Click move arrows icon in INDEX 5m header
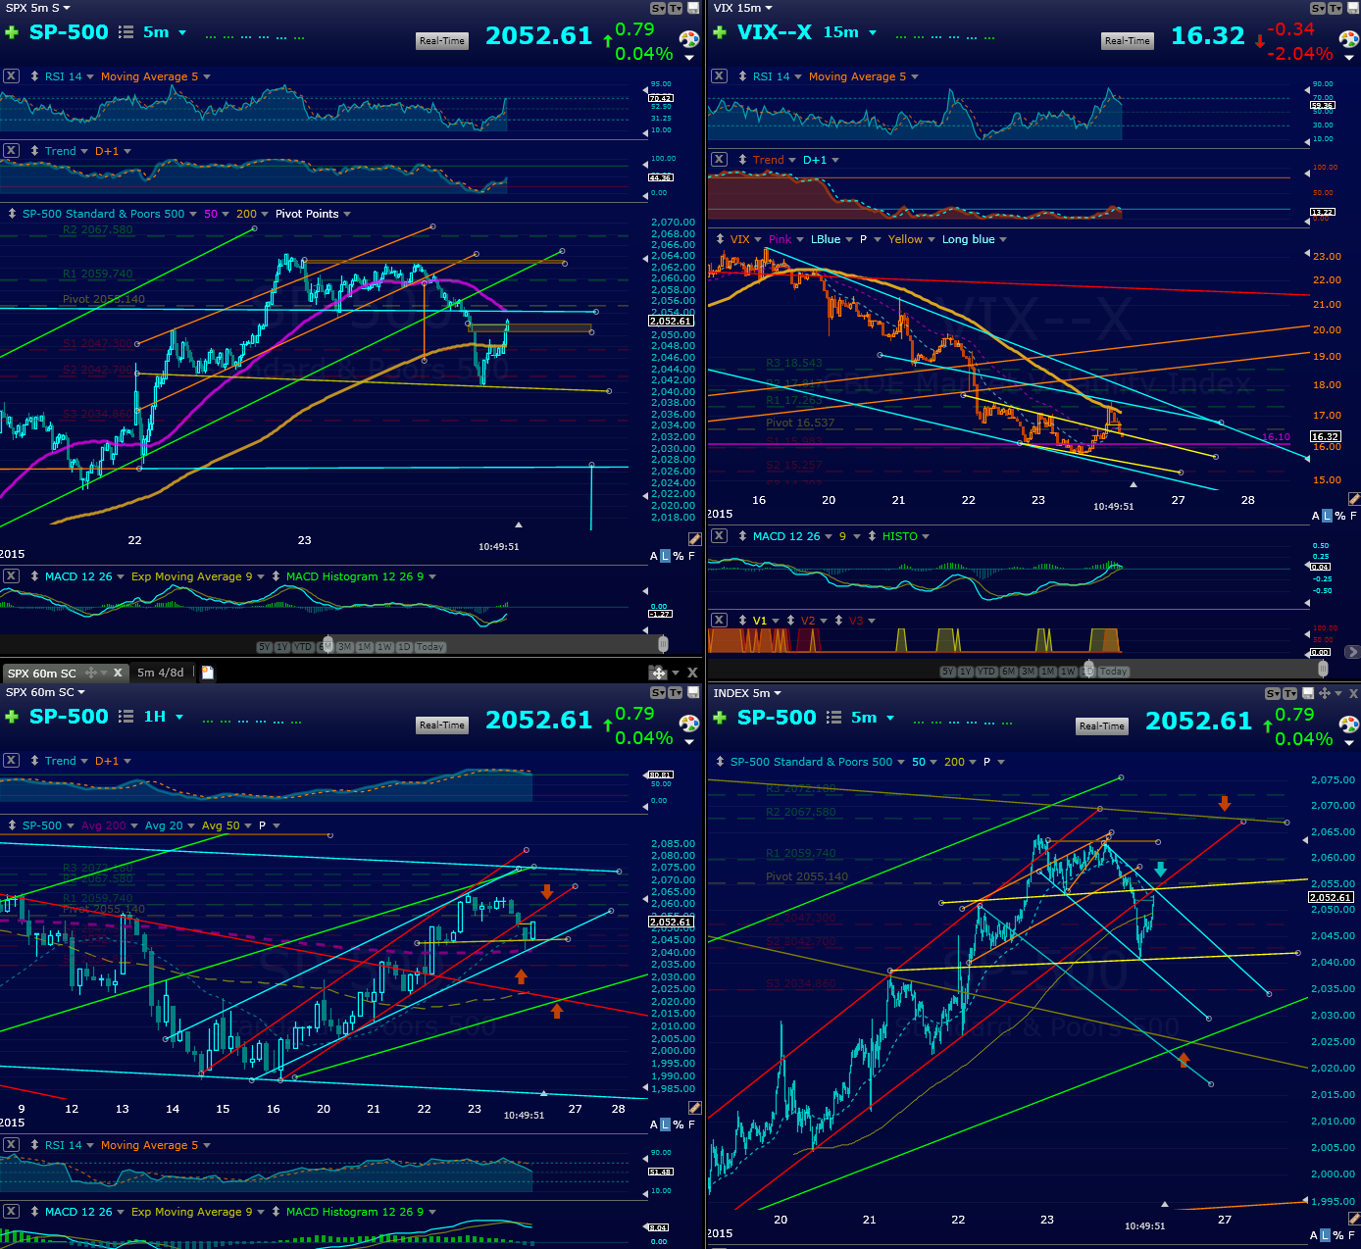The image size is (1361, 1249). pyautogui.click(x=1325, y=693)
